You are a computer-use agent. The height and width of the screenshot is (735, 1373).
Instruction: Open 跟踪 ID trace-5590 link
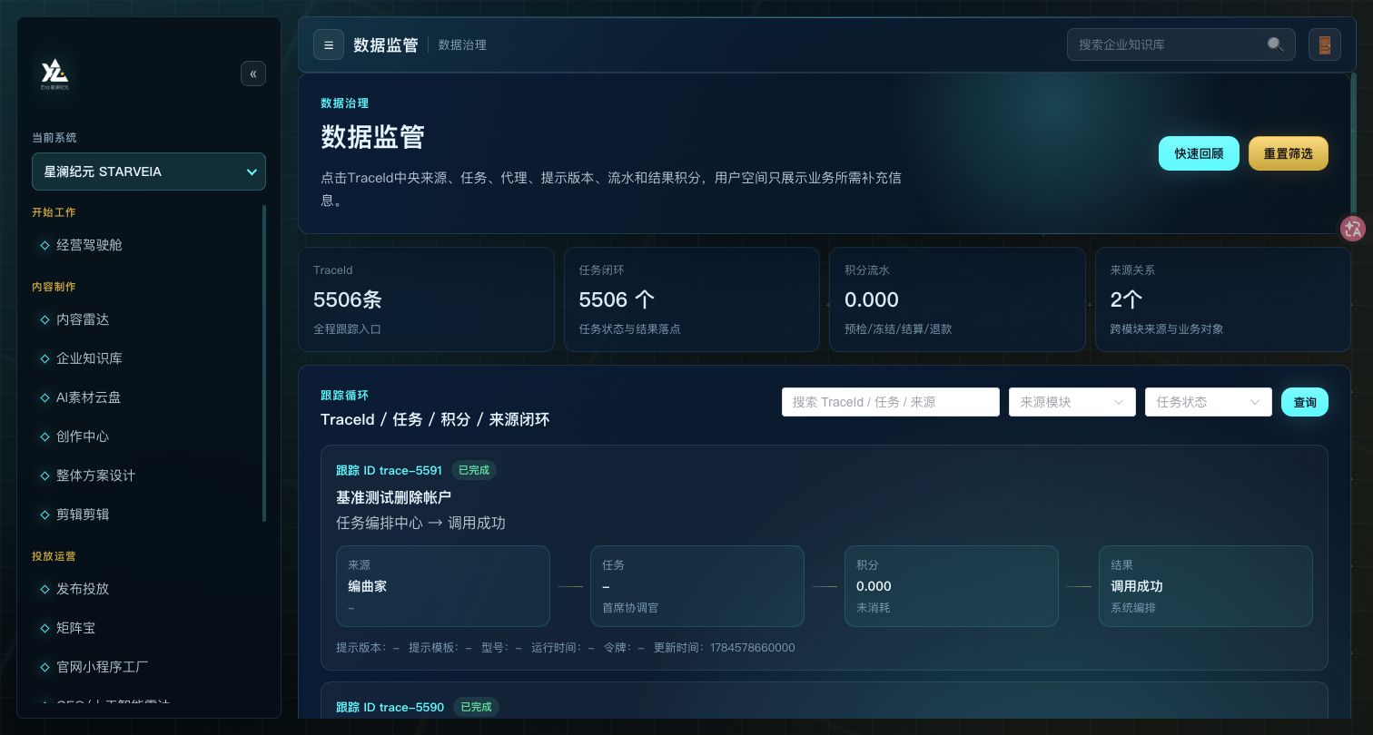(x=390, y=707)
